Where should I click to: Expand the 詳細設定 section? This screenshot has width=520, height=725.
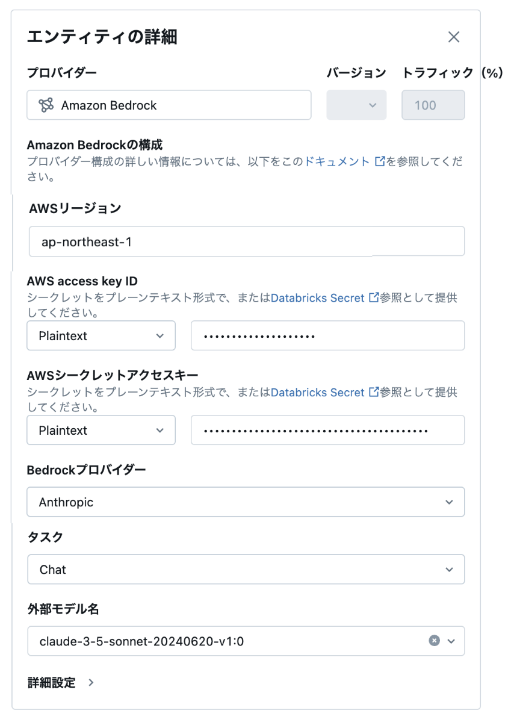click(51, 683)
